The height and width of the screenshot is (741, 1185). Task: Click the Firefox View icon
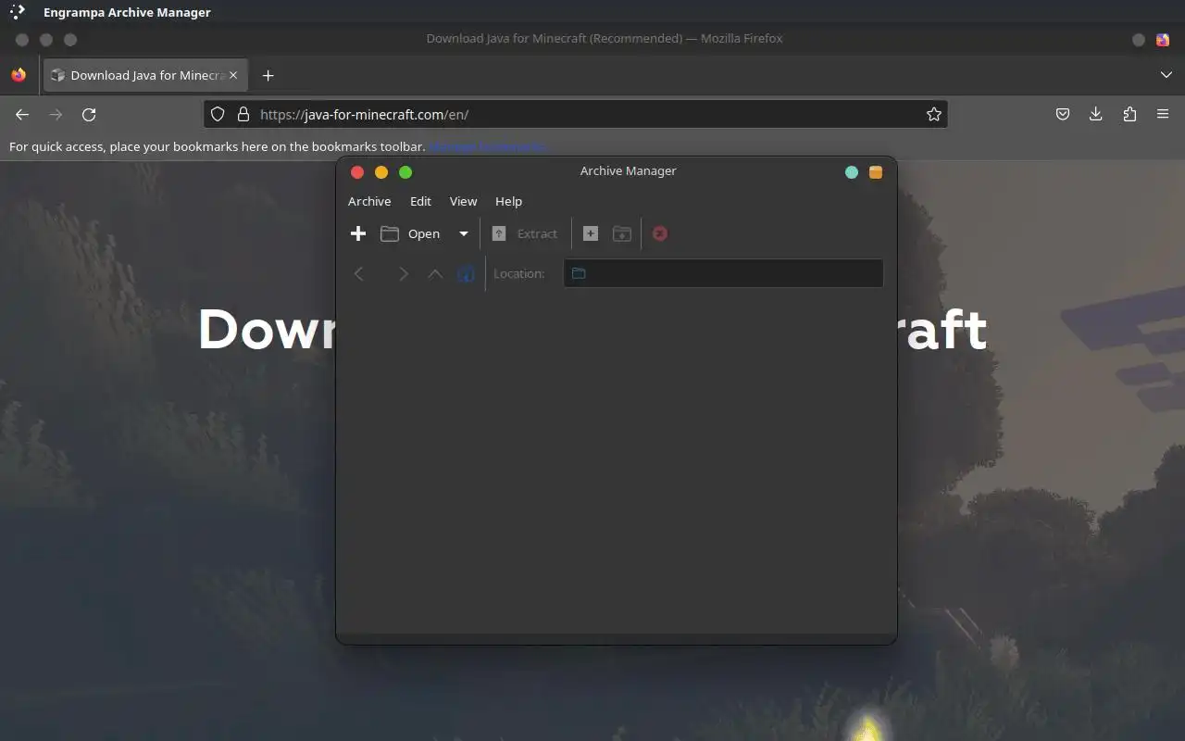click(x=19, y=75)
